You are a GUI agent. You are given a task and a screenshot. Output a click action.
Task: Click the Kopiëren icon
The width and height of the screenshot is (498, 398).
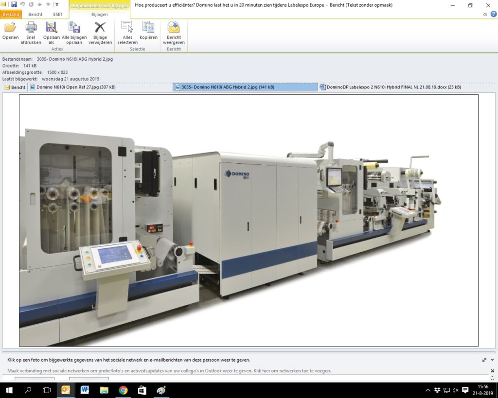(x=148, y=27)
